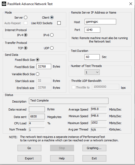The width and height of the screenshot is (135, 165).
Task: Click the Avg per Thread N/A value
Action: coord(99,130)
